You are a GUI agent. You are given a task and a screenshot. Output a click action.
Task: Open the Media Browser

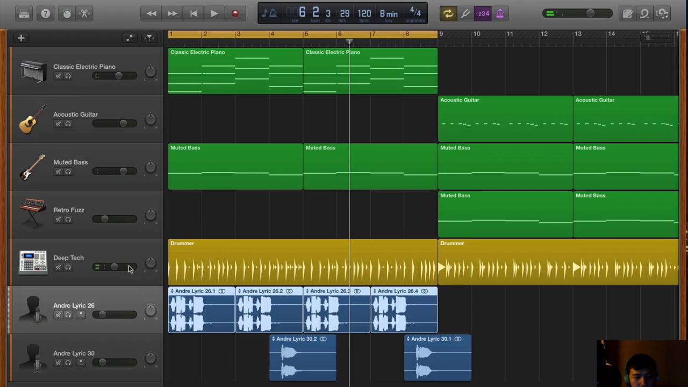pyautogui.click(x=662, y=13)
